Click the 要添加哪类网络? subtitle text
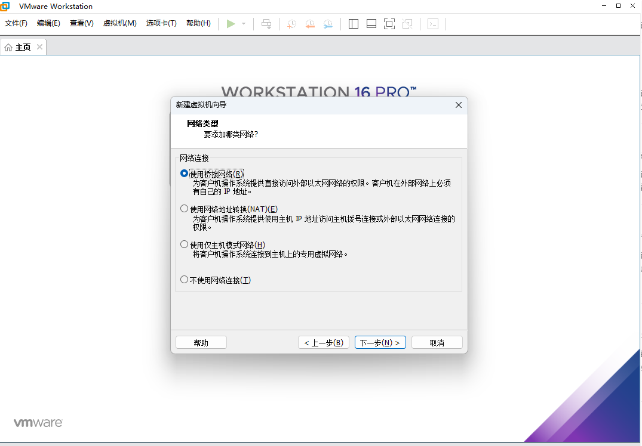Viewport: 642px width, 446px height. pyautogui.click(x=231, y=134)
